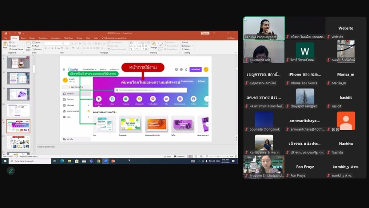
Task: Open the File tab
Action: pyautogui.click(x=6, y=38)
